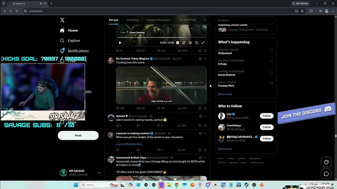Show more trends under What's happening
This screenshot has width=337, height=189.
(225, 94)
